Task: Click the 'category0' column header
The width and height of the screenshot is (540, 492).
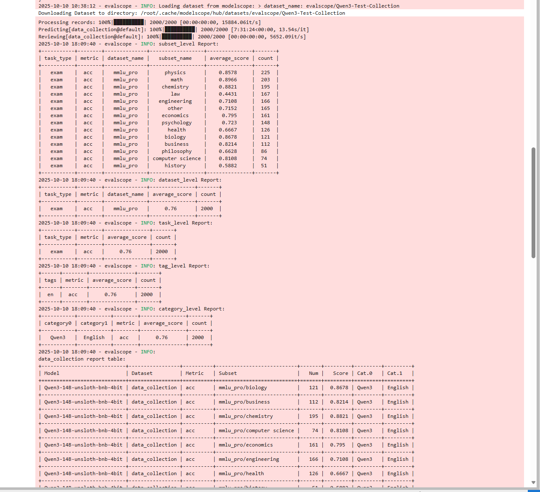Action: point(58,323)
